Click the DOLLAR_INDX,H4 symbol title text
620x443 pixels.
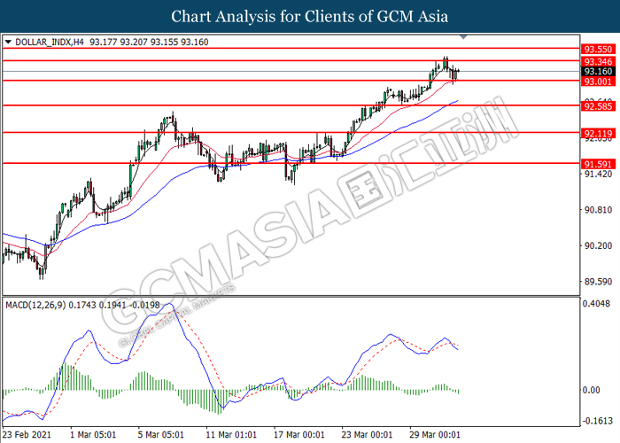click(48, 42)
